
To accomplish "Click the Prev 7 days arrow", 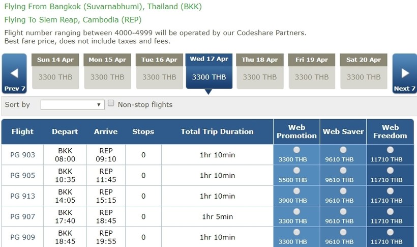I will pos(14,73).
